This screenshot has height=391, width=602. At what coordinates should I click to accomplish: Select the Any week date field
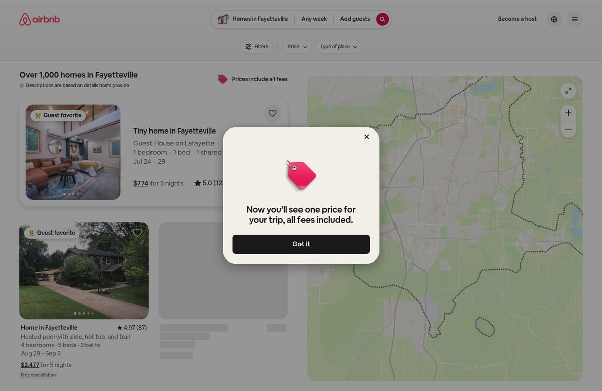[314, 19]
